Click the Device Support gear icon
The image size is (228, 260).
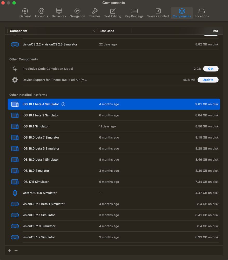pos(15,80)
